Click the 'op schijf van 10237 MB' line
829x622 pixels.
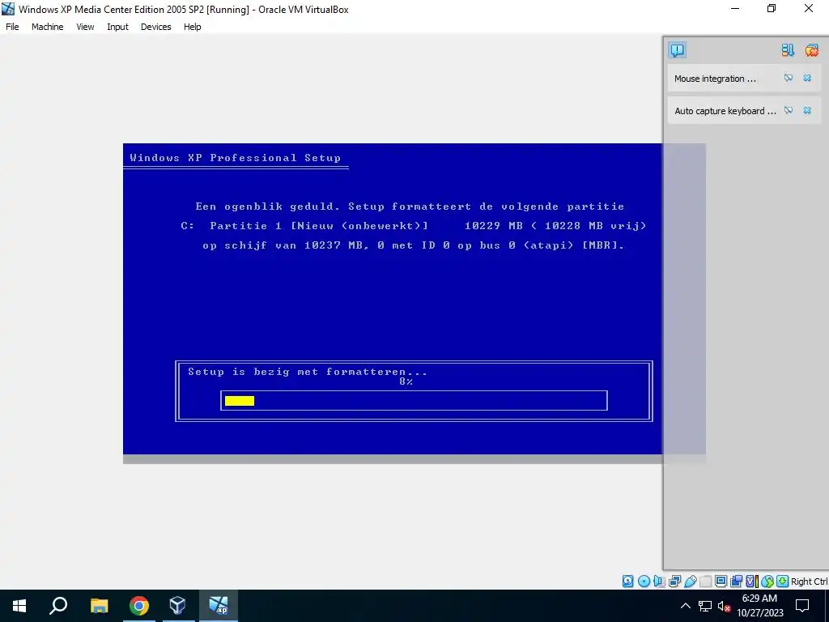point(414,245)
